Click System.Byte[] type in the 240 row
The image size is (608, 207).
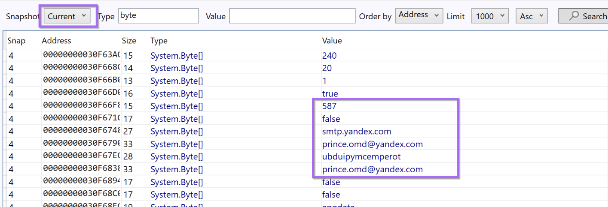(x=177, y=56)
